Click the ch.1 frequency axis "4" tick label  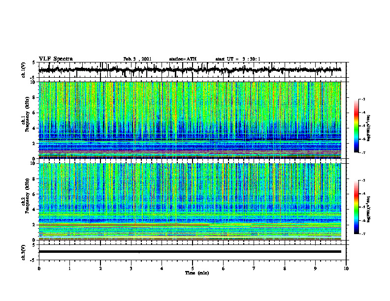[x=34, y=128]
